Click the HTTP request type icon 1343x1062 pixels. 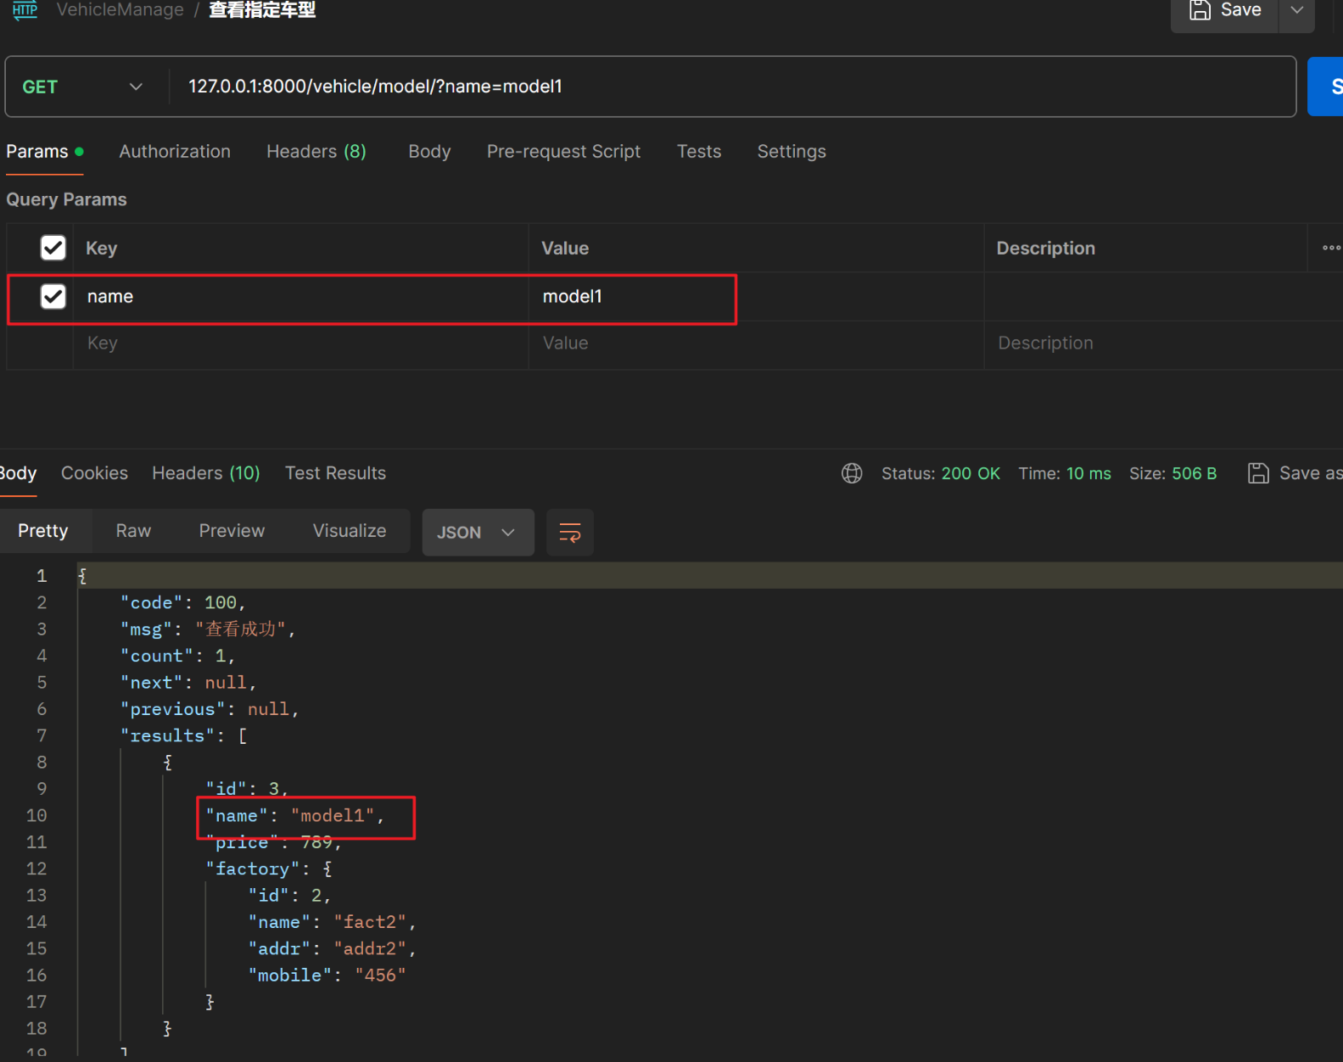[25, 10]
